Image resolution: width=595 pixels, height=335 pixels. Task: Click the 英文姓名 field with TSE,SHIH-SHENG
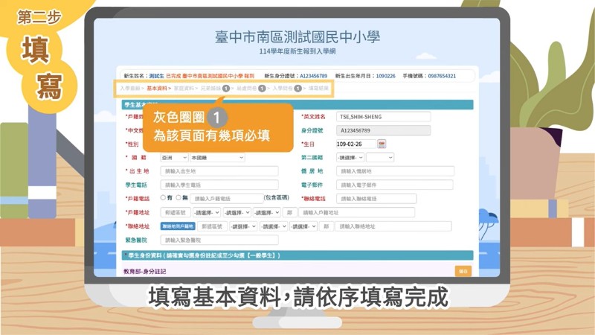pyautogui.click(x=383, y=117)
